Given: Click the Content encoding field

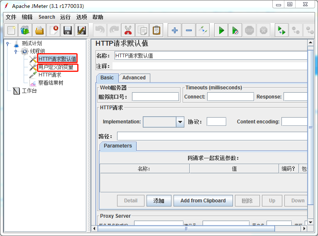Looking at the screenshot, I should [294, 122].
